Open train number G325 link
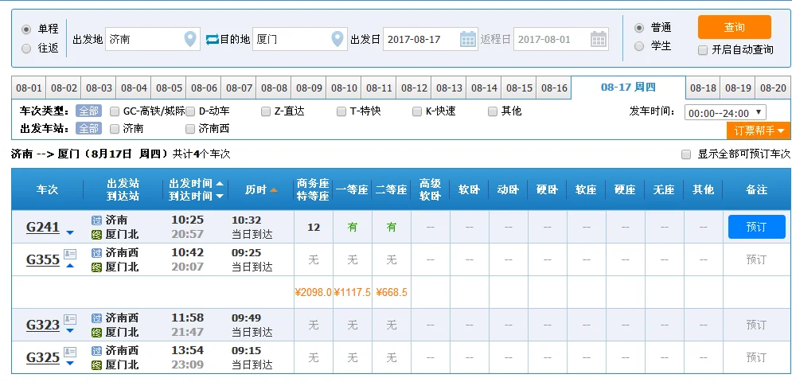Viewport: 792px width, 382px height. coord(43,358)
